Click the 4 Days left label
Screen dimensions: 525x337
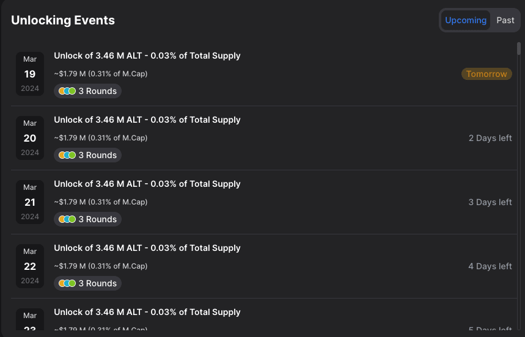(x=490, y=266)
